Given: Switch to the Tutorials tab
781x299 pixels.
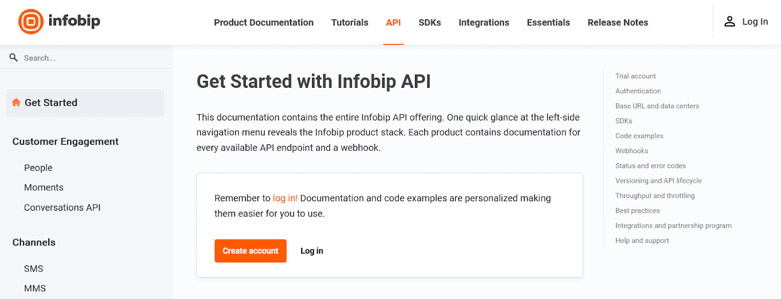Looking at the screenshot, I should pos(349,22).
